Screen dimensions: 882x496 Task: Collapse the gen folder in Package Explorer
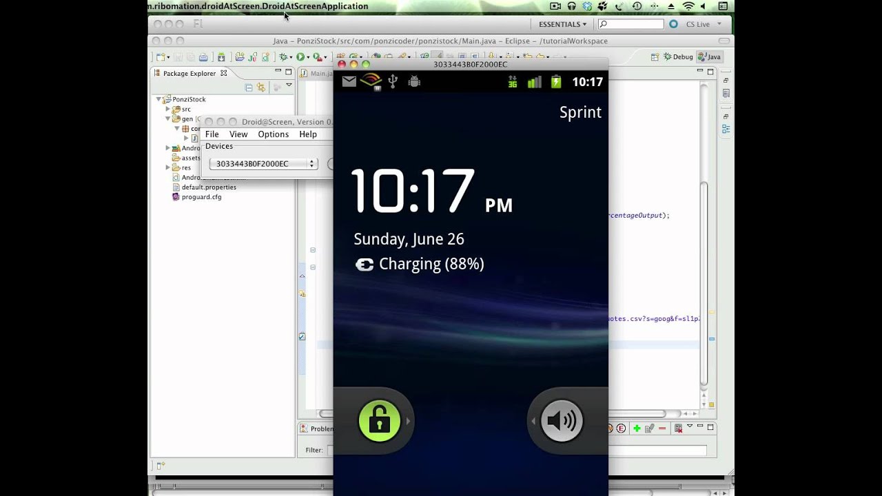[167, 118]
